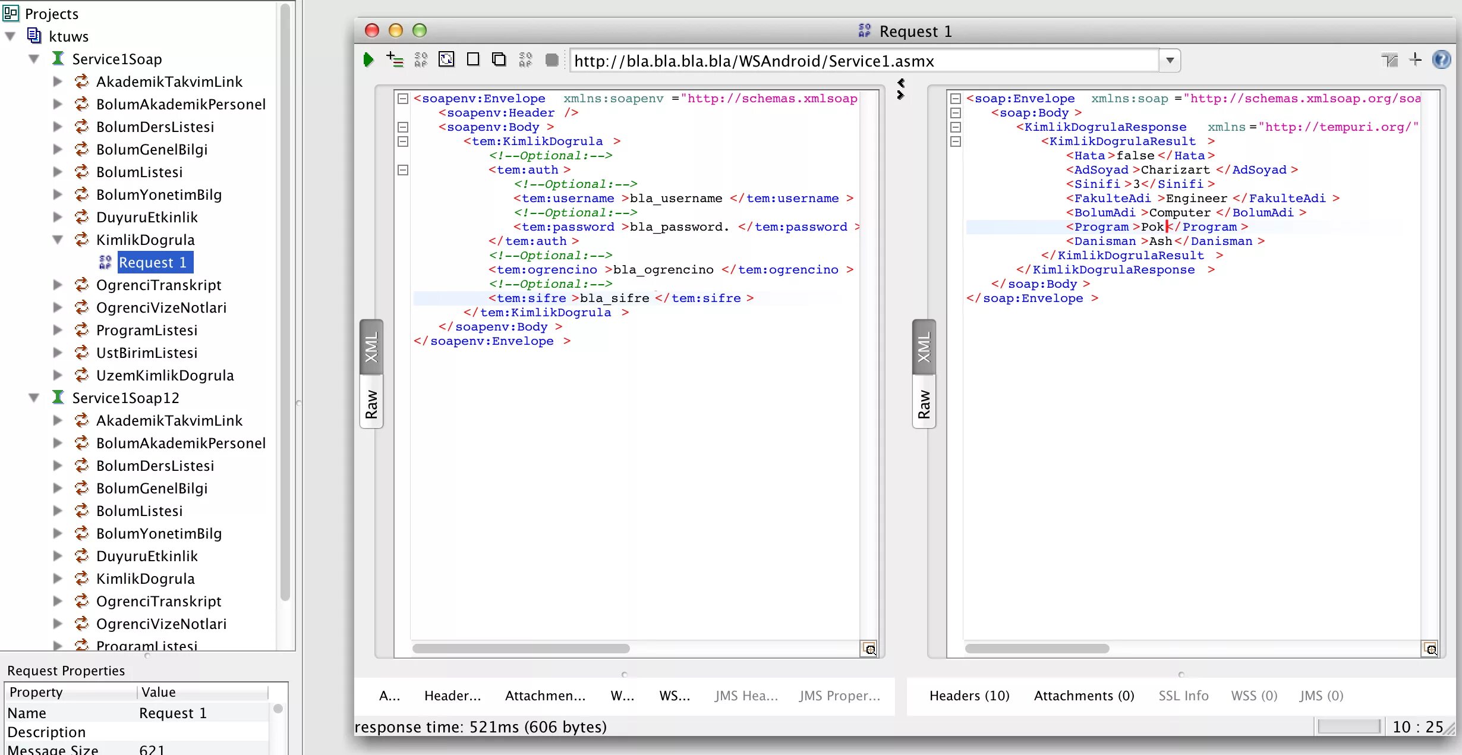1462x755 pixels.
Task: Click the response editor horizontal scrollbar
Action: [1037, 649]
